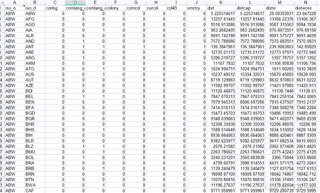Select distcap value 8006.697266

tap(250, 102)
